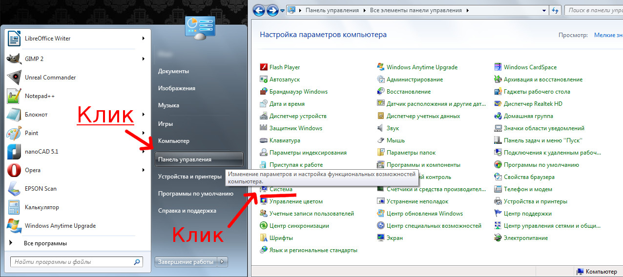Open Windows CardSpace icon
This screenshot has height=277, width=623.
point(498,67)
